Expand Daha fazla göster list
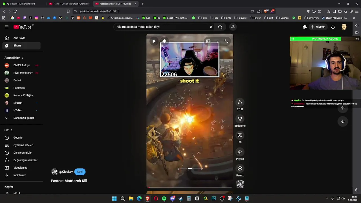Viewport: 361px width, 203px height. [21, 118]
